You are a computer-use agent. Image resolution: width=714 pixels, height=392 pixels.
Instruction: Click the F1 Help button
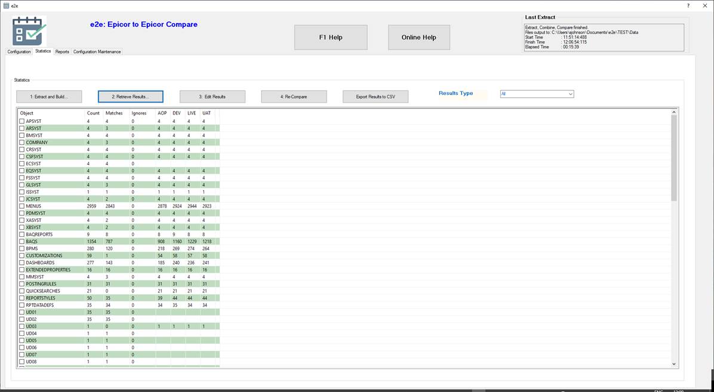(331, 38)
